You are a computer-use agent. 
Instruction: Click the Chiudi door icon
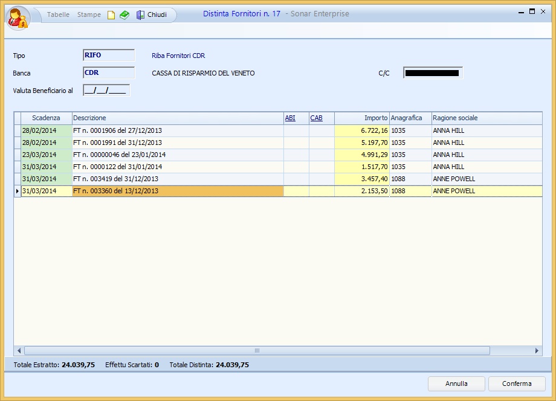[140, 14]
